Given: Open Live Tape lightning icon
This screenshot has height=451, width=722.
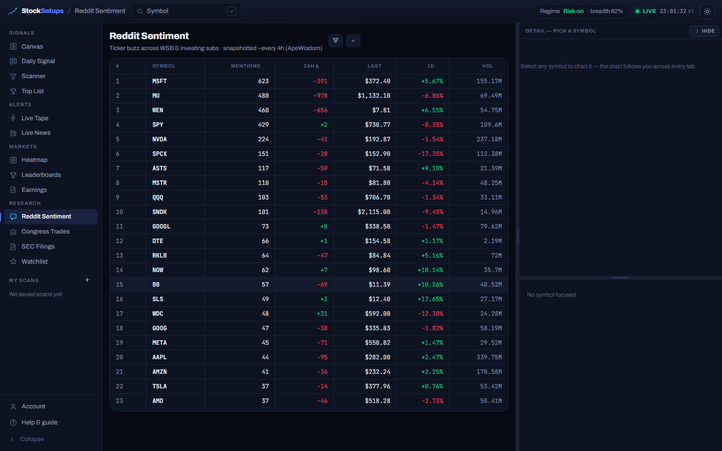Looking at the screenshot, I should point(13,118).
